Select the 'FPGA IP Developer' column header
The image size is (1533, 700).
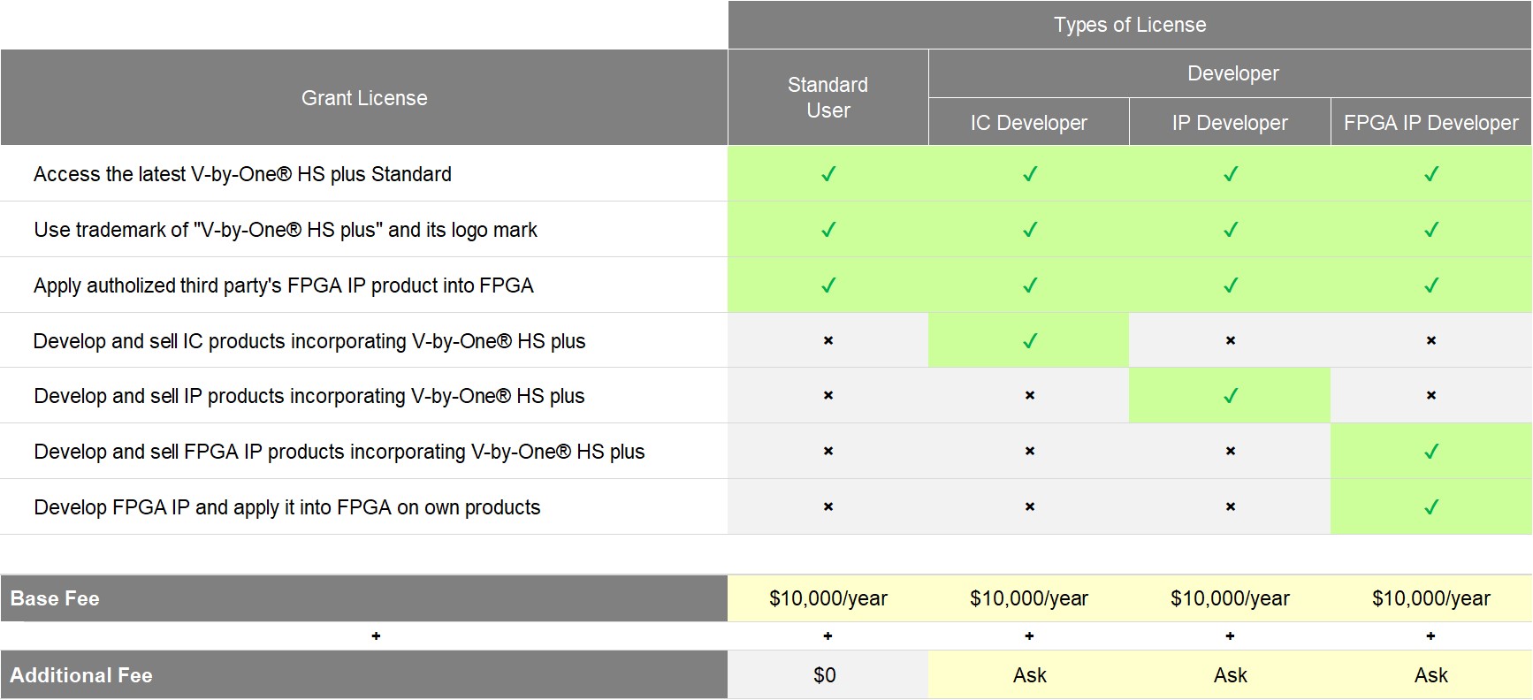[x=1431, y=122]
